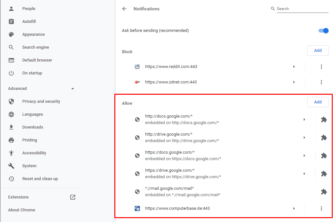Open three-dot menu for computerbase.de
335x222 pixels.
321,208
